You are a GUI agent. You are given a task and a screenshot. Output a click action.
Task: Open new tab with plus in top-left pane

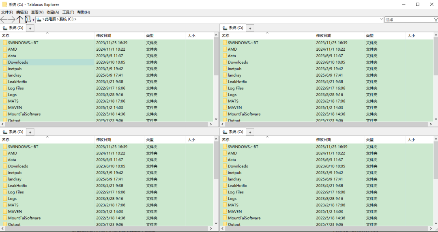pyautogui.click(x=30, y=28)
